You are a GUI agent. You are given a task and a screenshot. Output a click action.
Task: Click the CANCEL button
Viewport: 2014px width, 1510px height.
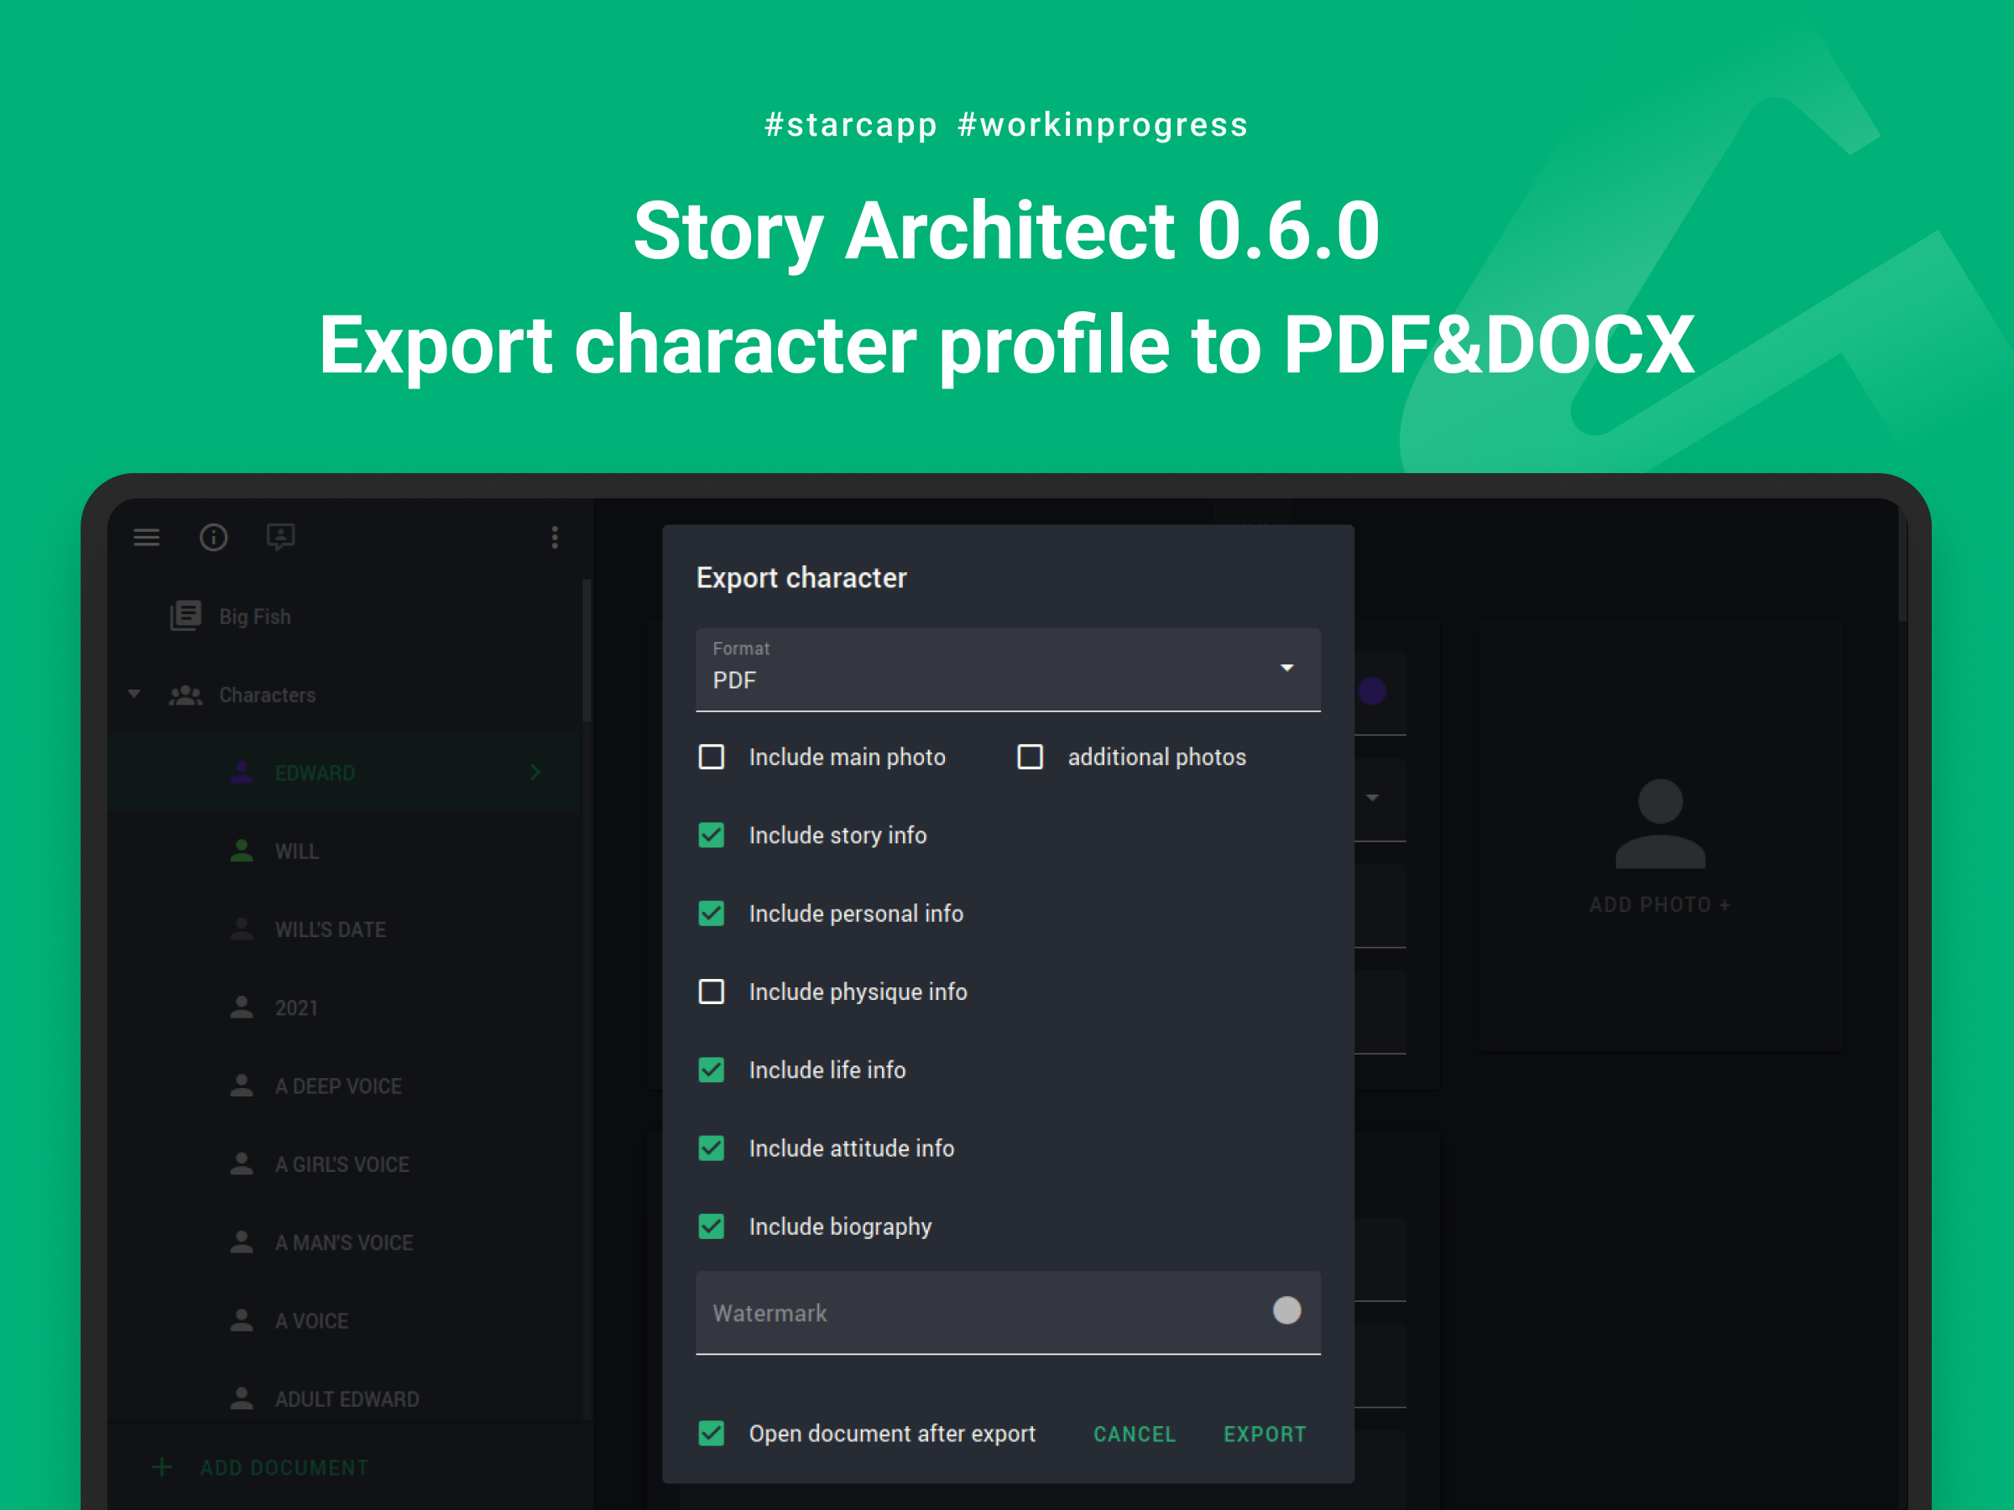tap(1135, 1434)
